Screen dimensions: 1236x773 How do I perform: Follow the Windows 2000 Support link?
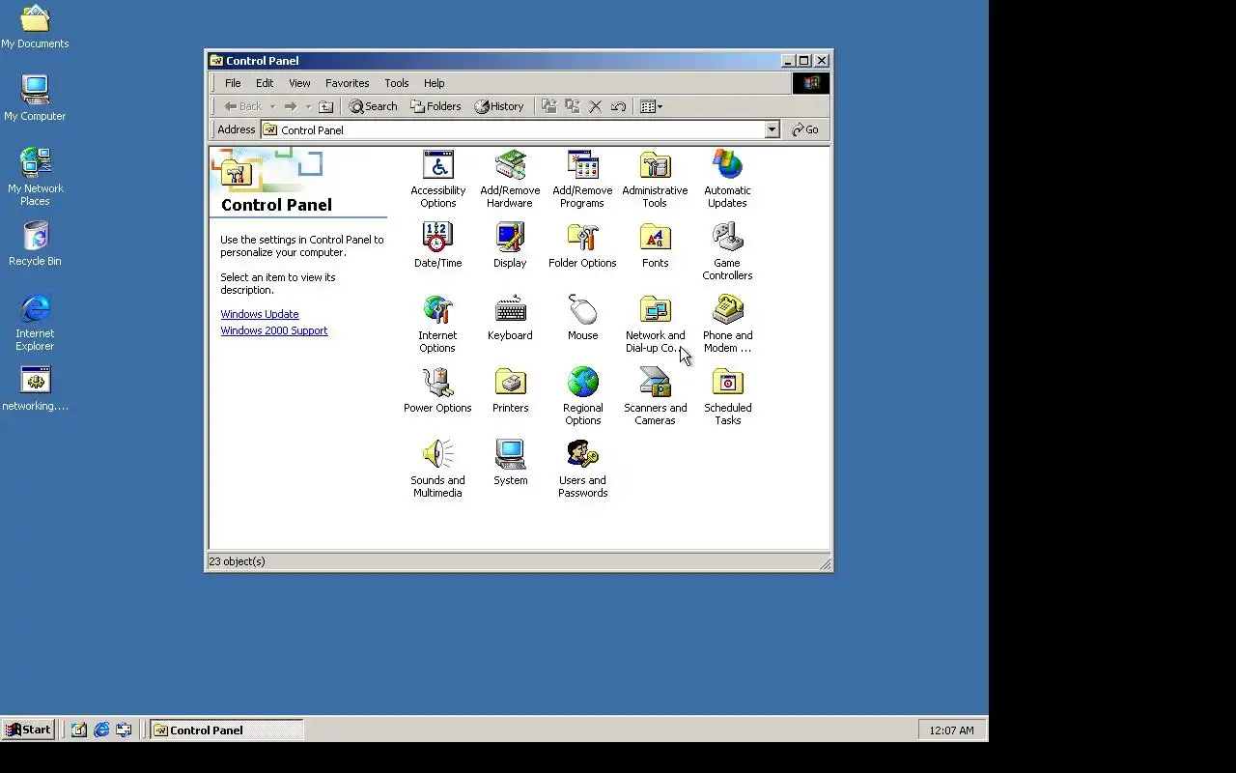[274, 330]
